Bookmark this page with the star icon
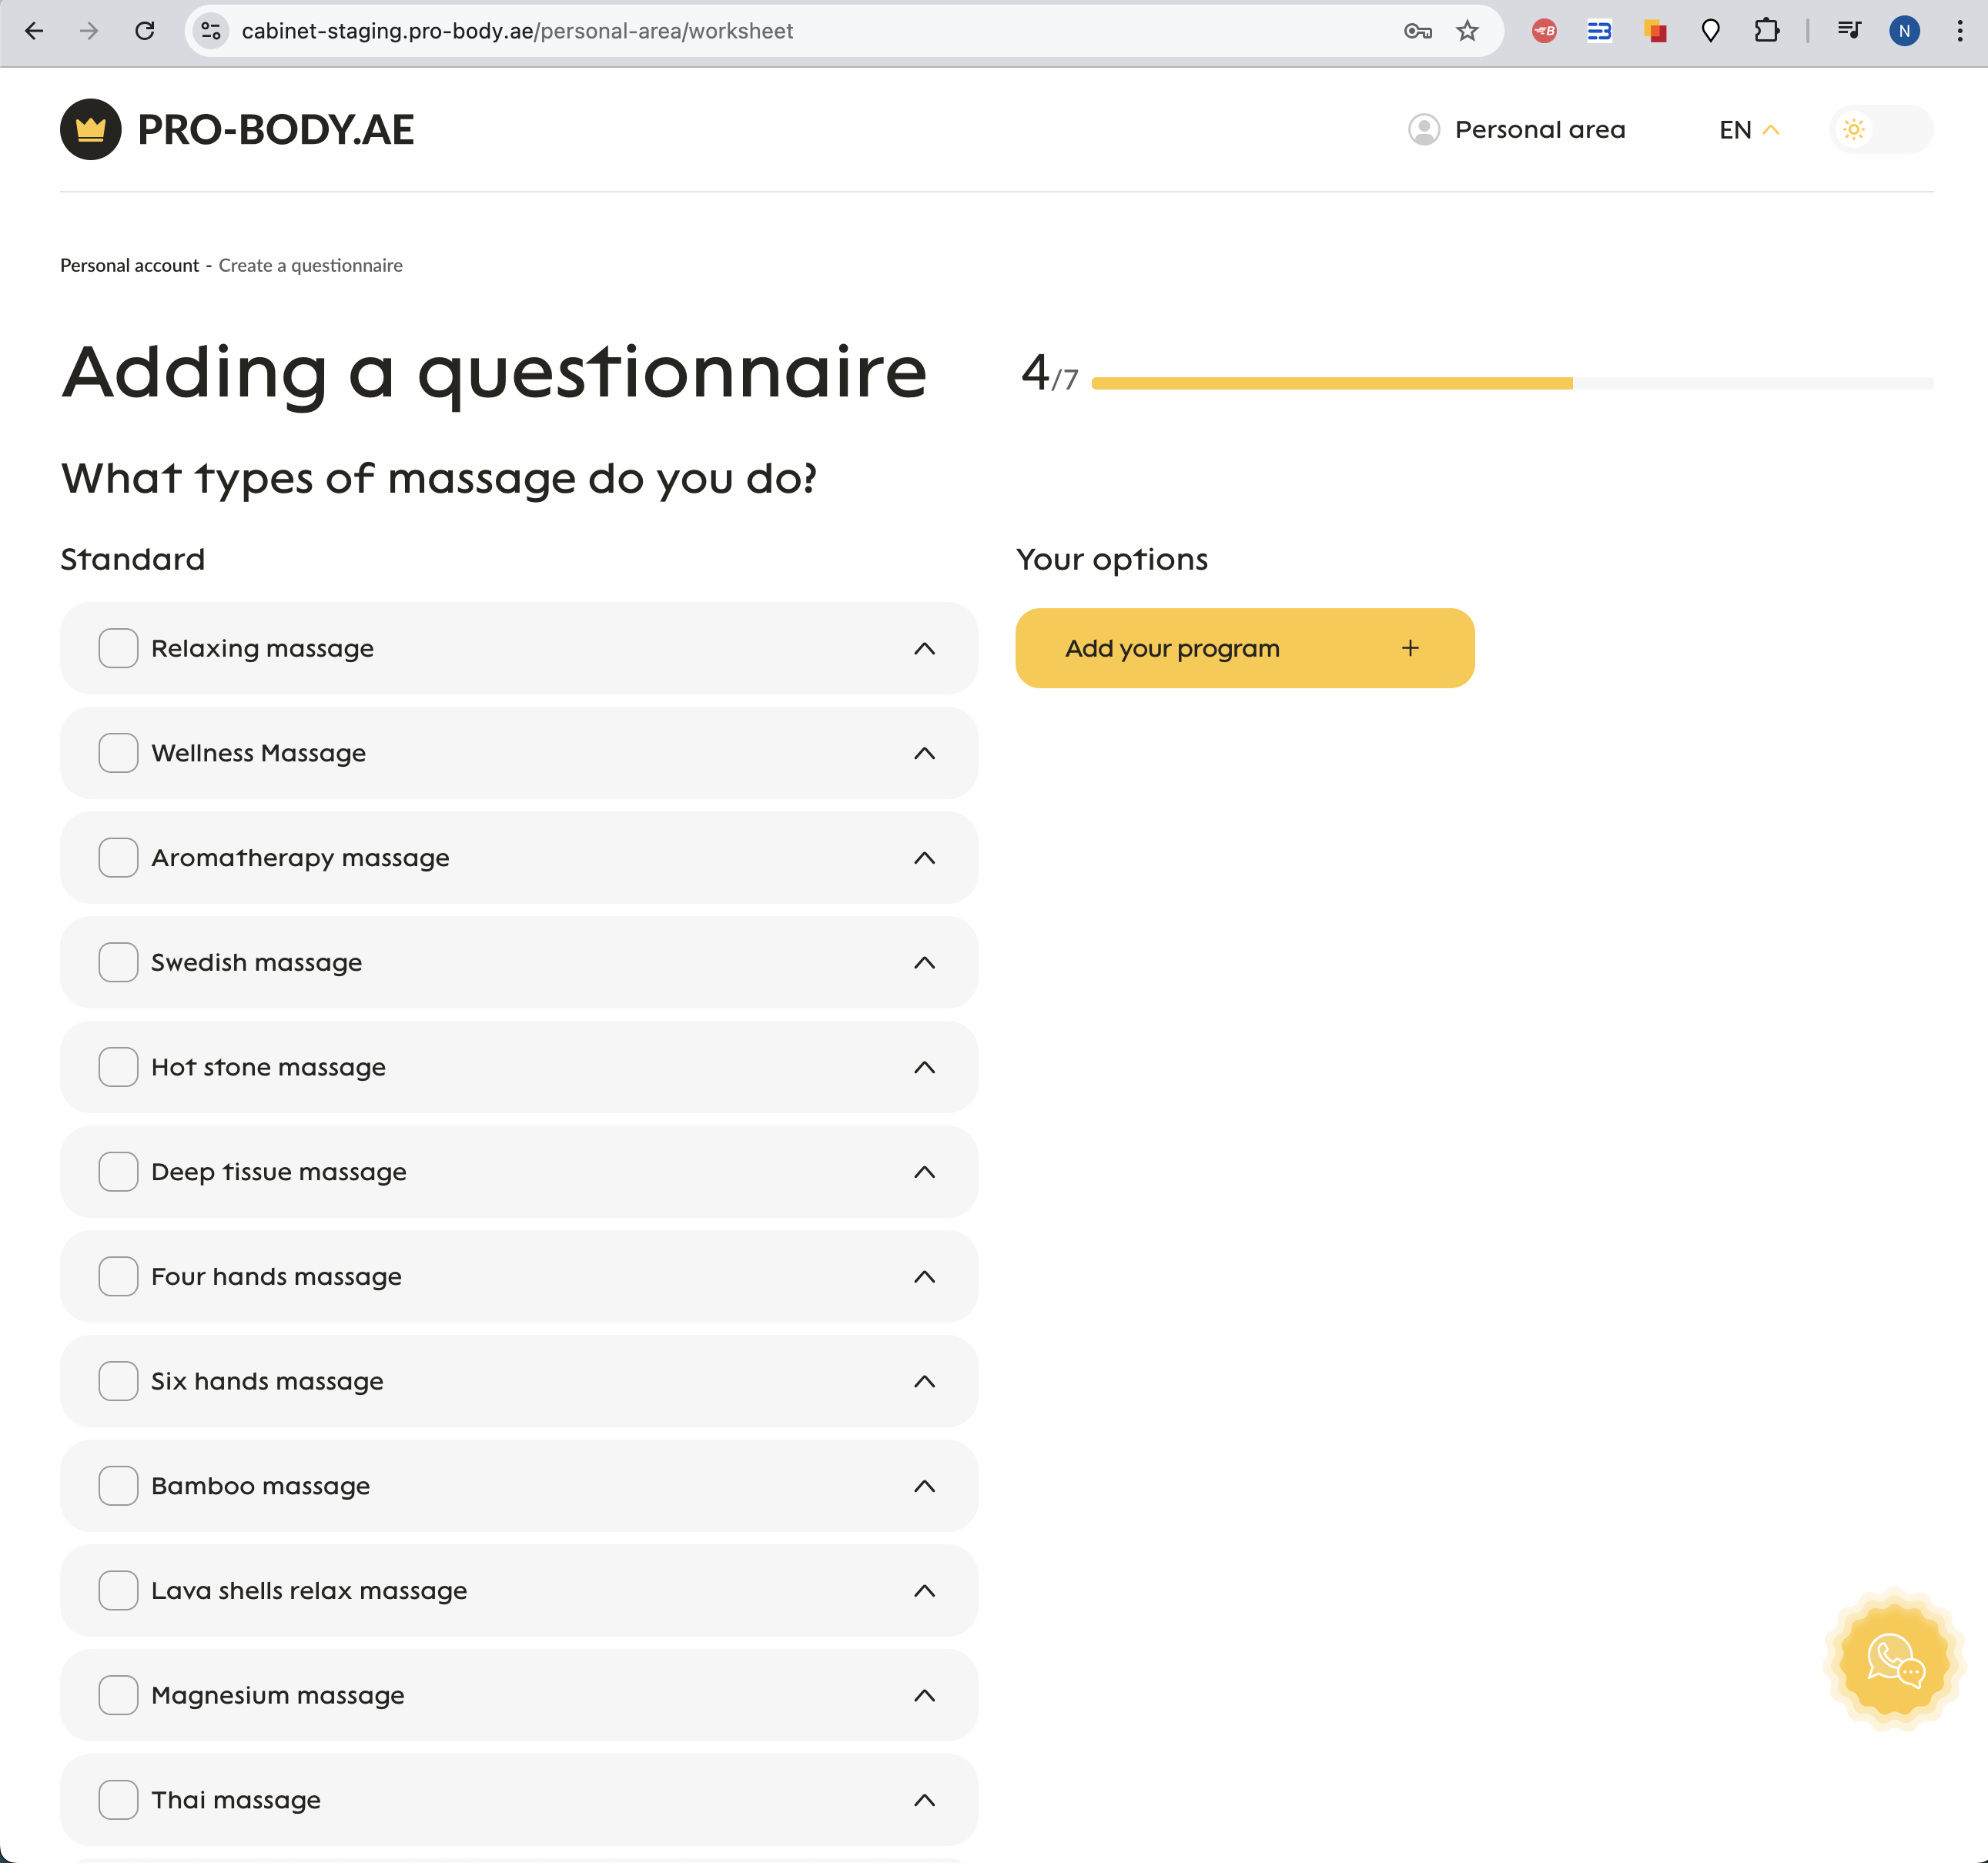1988x1863 pixels. [x=1466, y=31]
